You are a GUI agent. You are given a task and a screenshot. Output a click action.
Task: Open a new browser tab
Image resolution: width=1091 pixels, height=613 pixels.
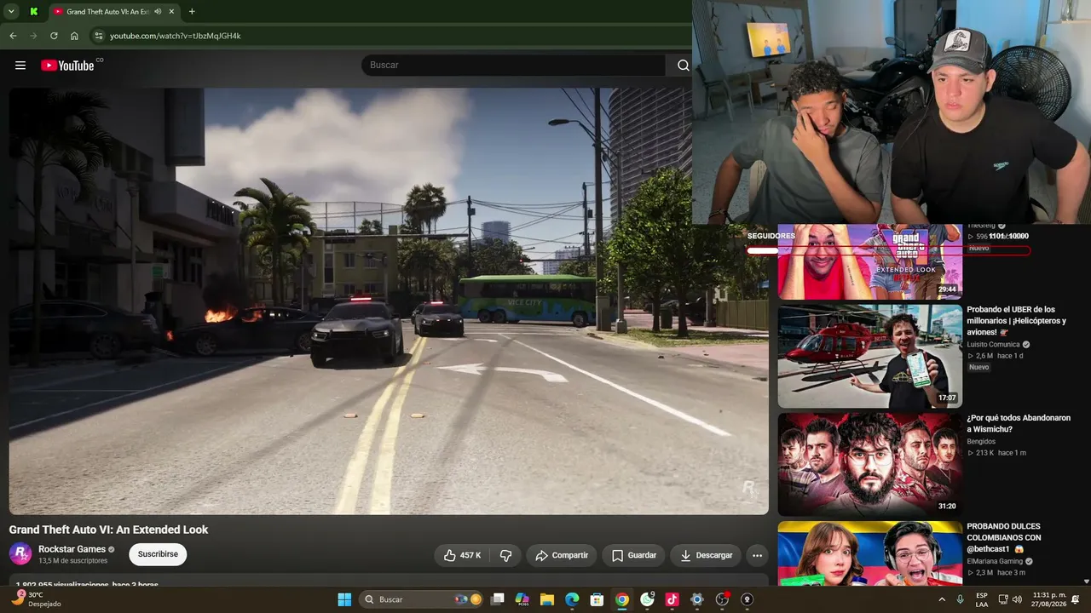click(x=192, y=12)
